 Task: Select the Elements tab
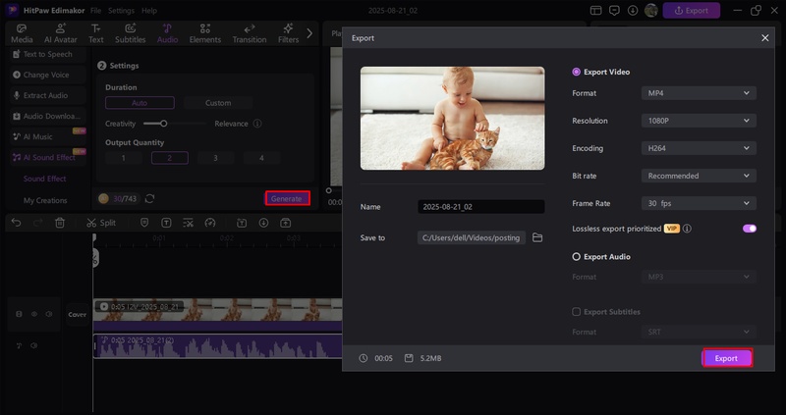tap(205, 33)
